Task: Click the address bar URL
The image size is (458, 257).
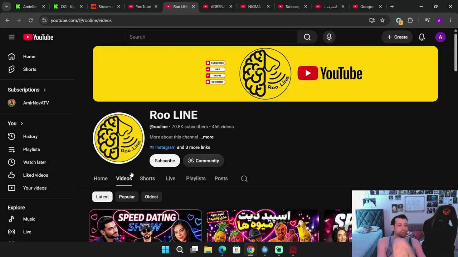Action: click(81, 20)
